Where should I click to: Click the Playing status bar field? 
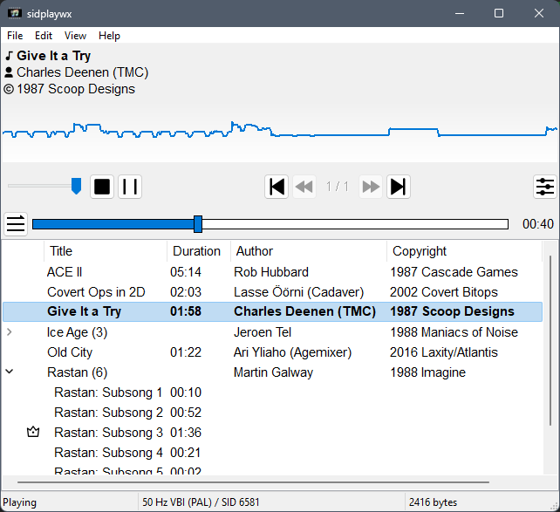[x=70, y=502]
